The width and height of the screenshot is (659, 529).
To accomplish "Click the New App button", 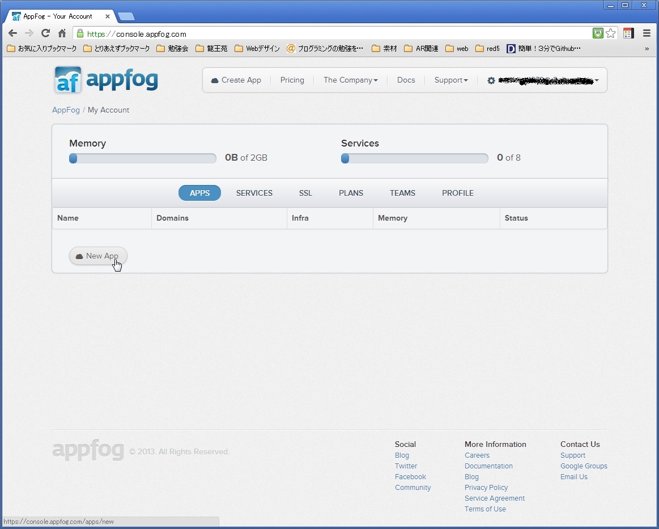I will tap(98, 256).
